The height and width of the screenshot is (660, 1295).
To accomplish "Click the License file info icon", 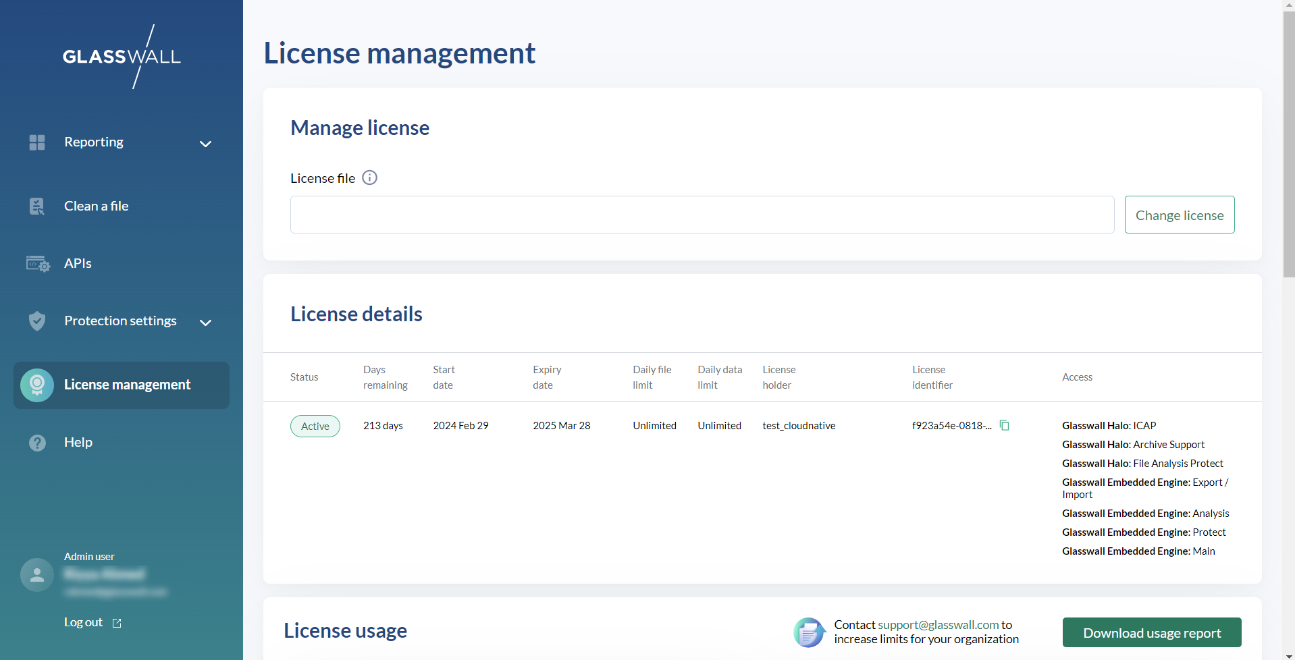I will pos(369,177).
